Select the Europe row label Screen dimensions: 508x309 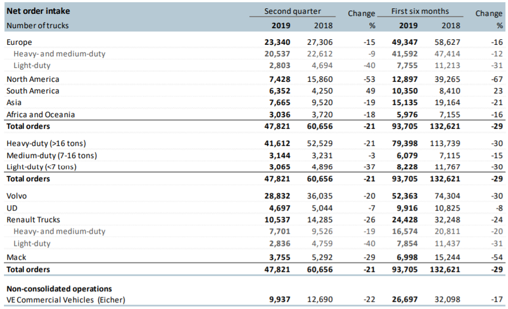[x=19, y=42]
